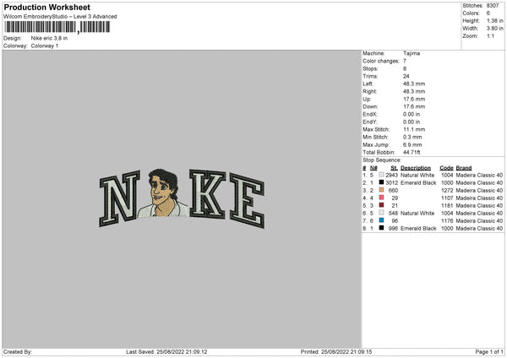Click the Page 1 of 1 indicator

point(489,352)
